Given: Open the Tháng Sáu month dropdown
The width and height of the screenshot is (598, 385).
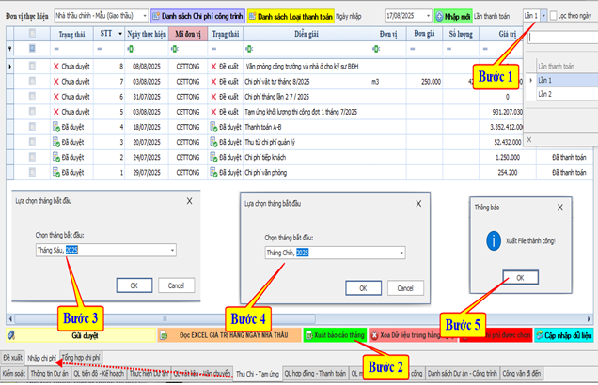Looking at the screenshot, I should point(172,250).
